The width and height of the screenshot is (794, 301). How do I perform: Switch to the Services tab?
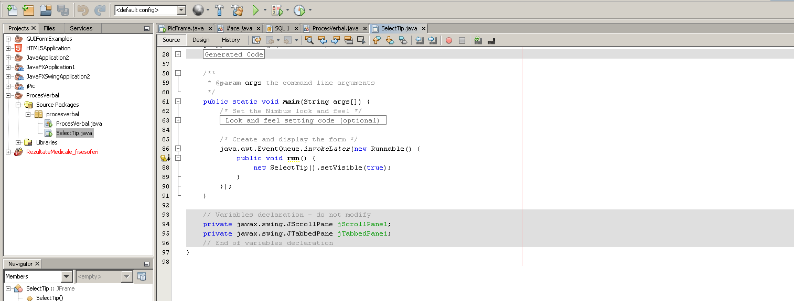click(81, 28)
